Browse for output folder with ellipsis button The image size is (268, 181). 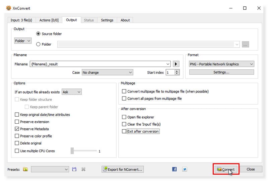coord(245,44)
